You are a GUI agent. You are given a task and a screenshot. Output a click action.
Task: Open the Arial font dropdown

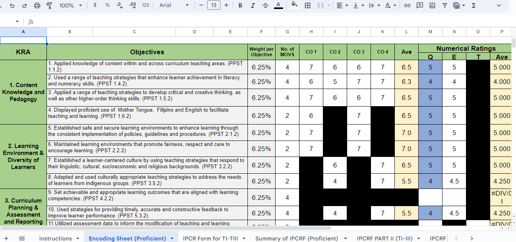click(x=174, y=5)
